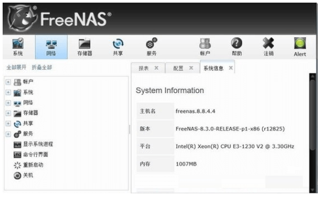Viewport: 321px width, 197px height.
Task: Click the 内存 label cell
Action: pyautogui.click(x=155, y=164)
